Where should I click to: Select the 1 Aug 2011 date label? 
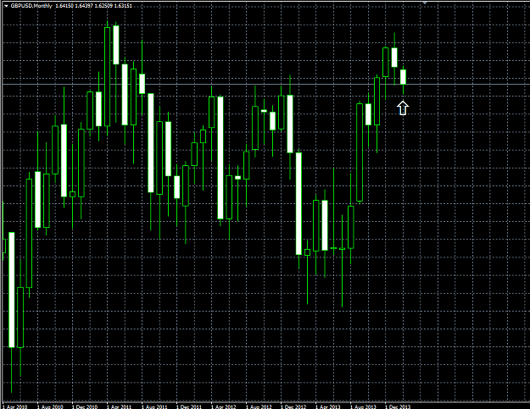(154, 406)
